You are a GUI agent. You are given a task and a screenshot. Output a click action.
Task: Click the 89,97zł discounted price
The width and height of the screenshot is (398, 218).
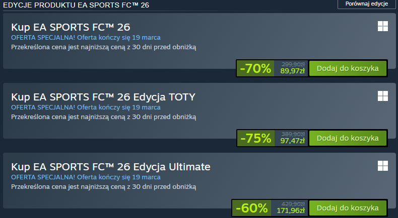[292, 71]
